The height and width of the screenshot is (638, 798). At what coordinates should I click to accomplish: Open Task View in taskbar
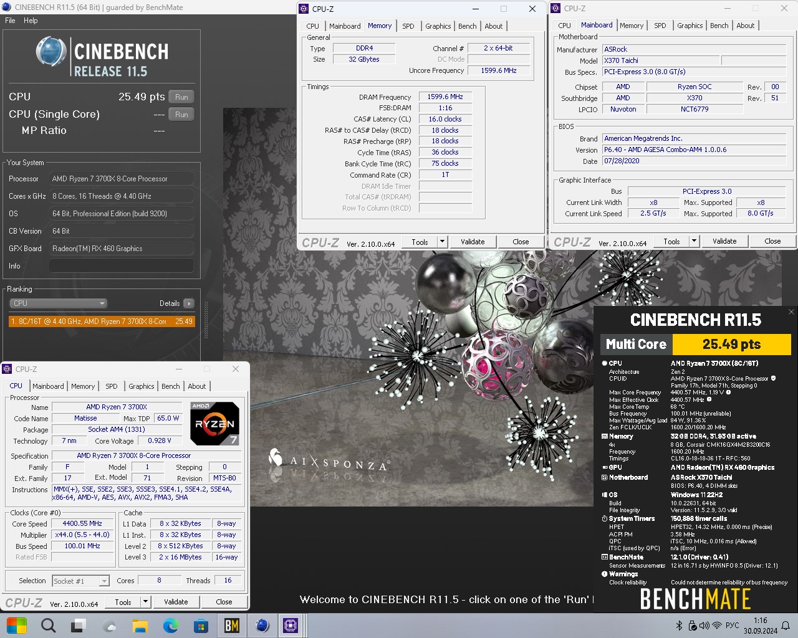tap(79, 625)
